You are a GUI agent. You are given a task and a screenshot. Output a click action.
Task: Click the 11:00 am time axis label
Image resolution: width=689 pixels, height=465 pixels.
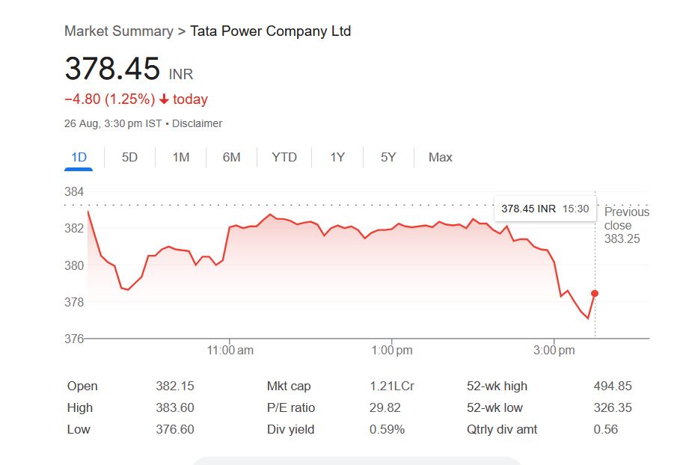pos(230,350)
